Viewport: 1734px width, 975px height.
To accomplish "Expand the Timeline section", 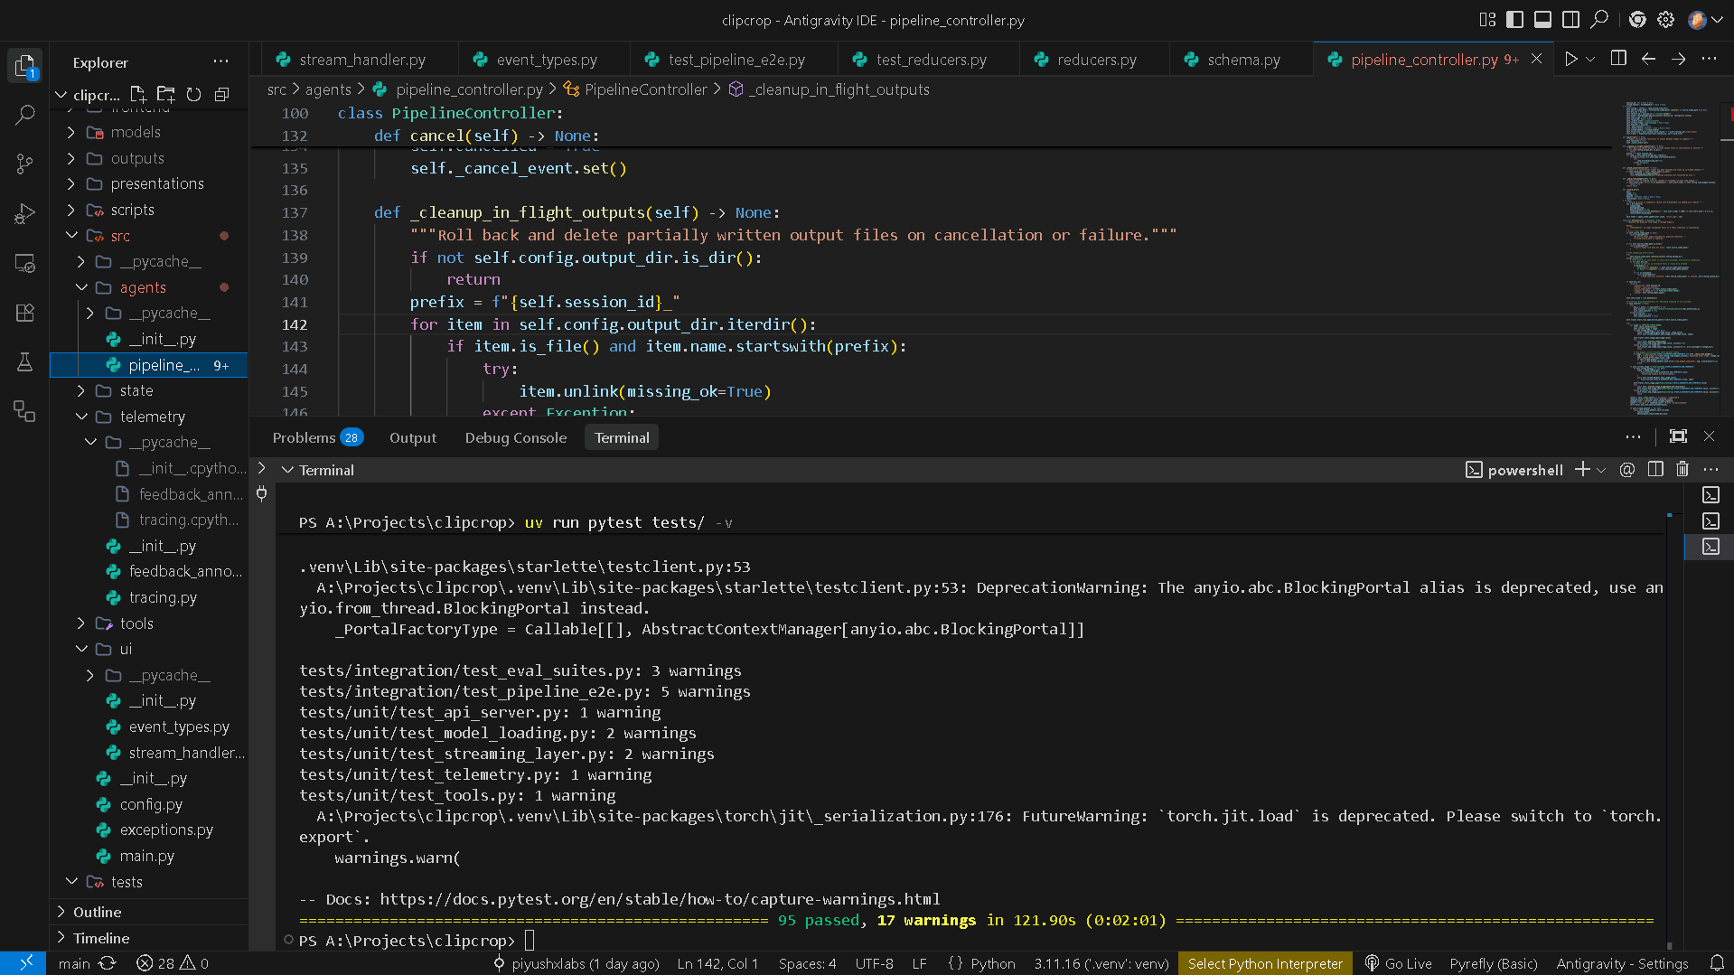I will [149, 938].
